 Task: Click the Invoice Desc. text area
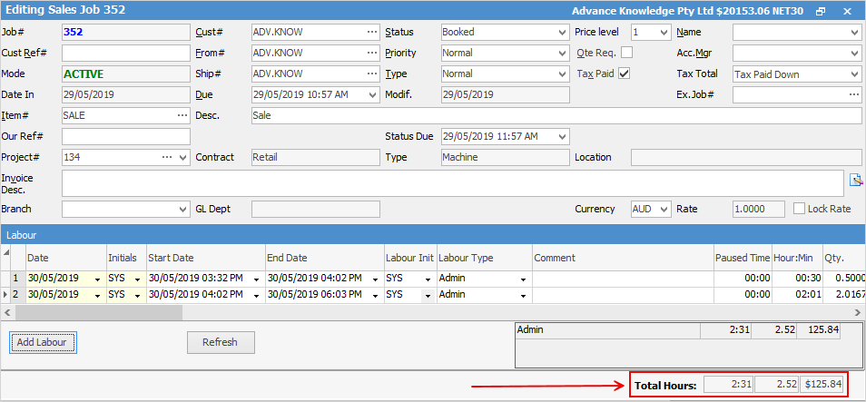coord(453,182)
